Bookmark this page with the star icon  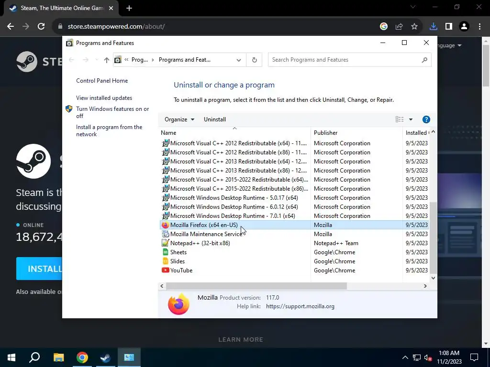(x=414, y=27)
